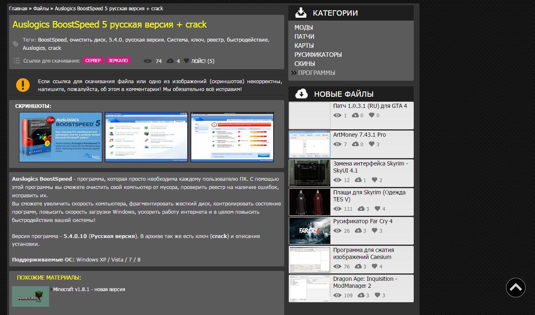Click the download icon under SkyUI 4.1 entry
This screenshot has height=315, width=535.
358,180
